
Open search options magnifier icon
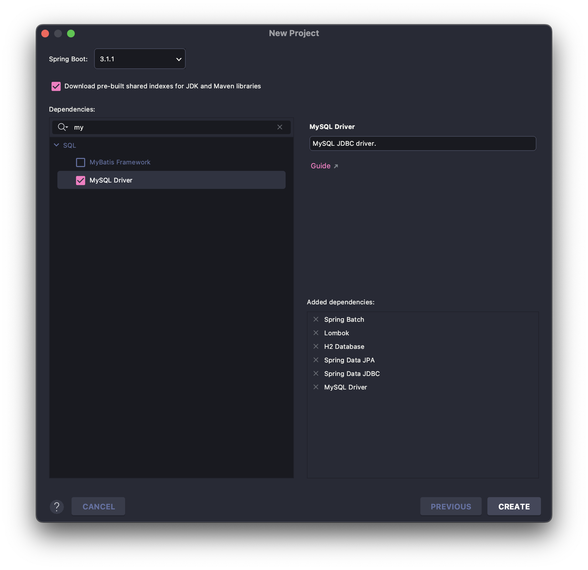[x=63, y=127]
